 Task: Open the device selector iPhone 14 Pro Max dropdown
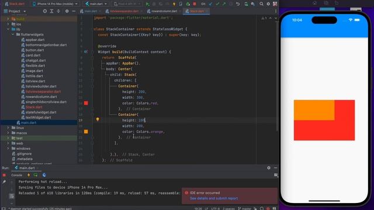(x=56, y=4)
